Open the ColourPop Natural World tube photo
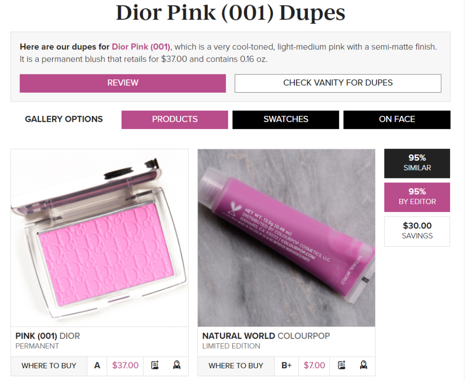The width and height of the screenshot is (465, 381). pyautogui.click(x=287, y=238)
